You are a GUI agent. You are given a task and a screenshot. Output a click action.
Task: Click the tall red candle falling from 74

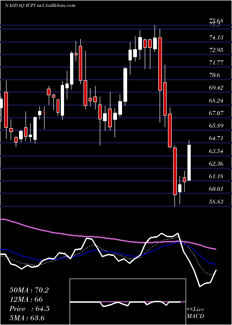[160, 64]
